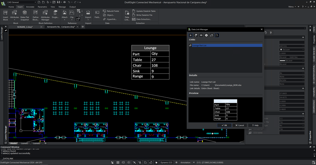Select the Insert Block tool
Viewport: 316px width, 165px height.
(5, 14)
